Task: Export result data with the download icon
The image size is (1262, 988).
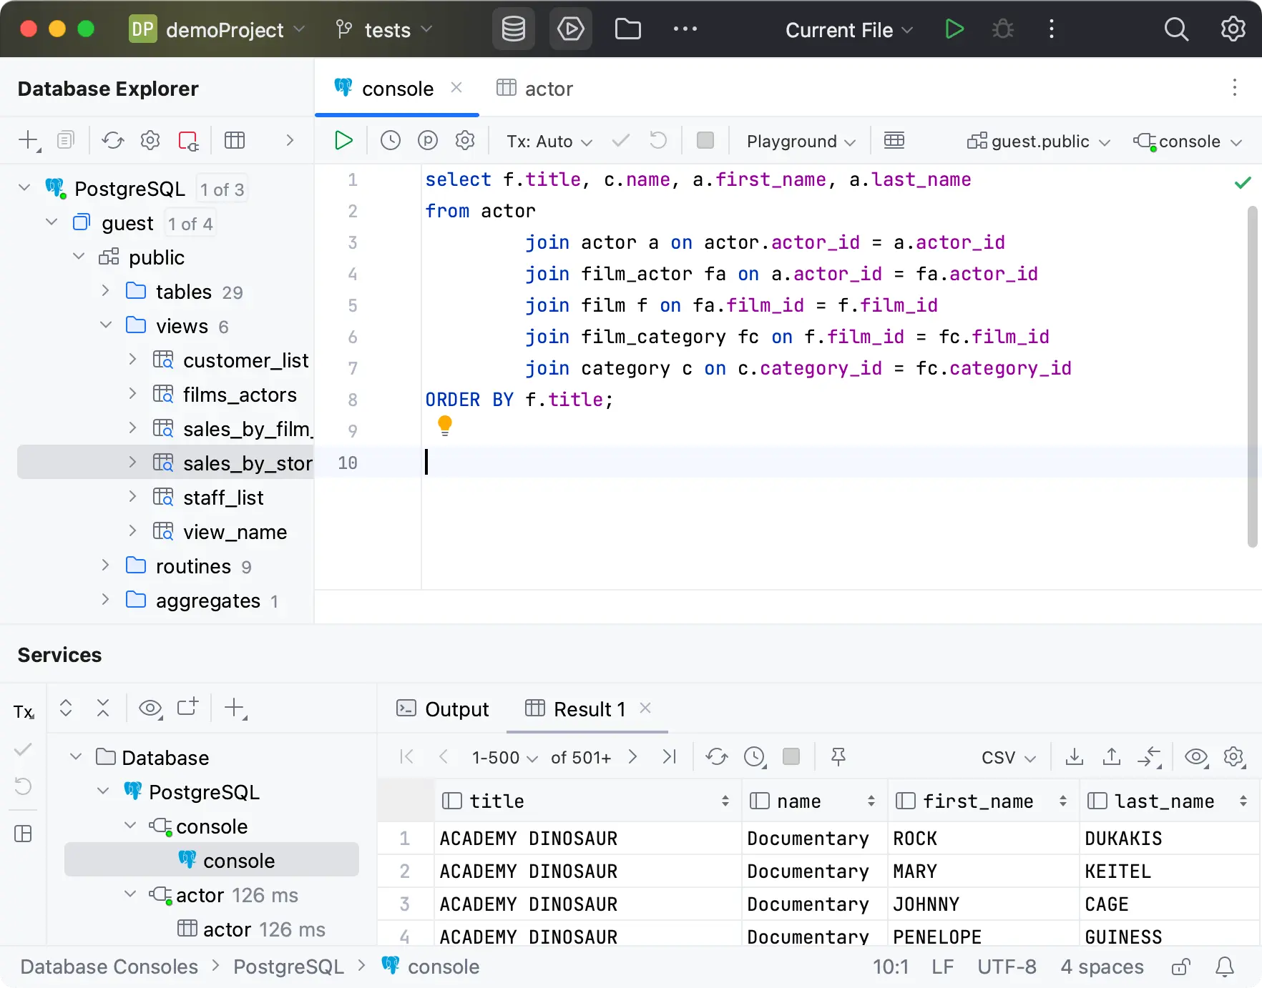Action: pyautogui.click(x=1074, y=756)
